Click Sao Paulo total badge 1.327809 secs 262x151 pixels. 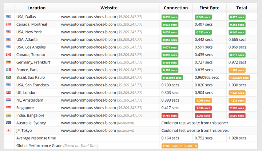point(239,78)
